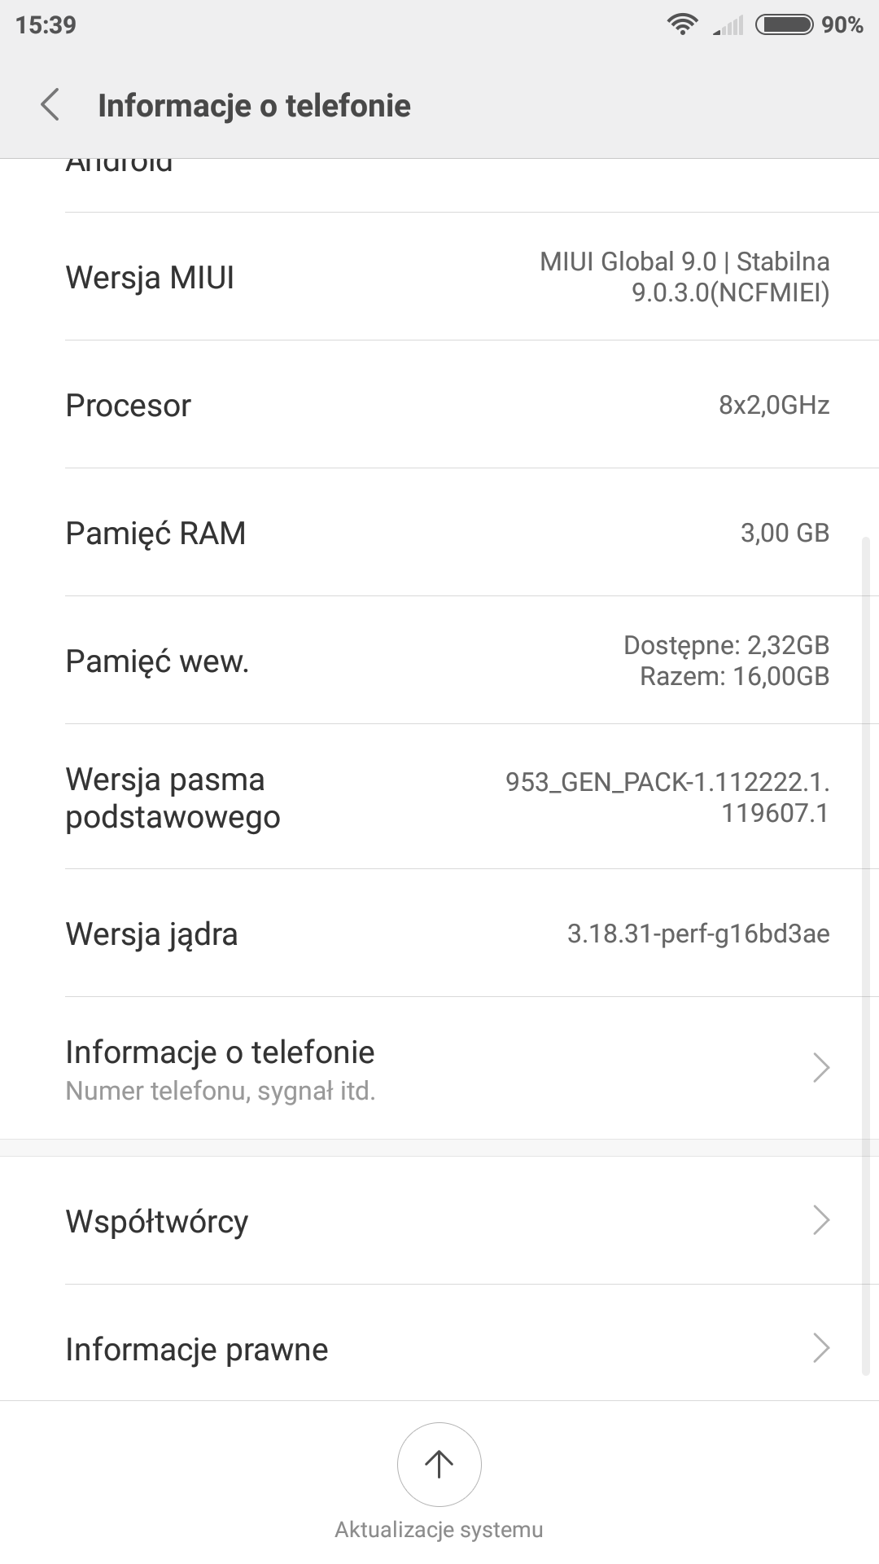Open phone number and signal info chevron

click(x=820, y=1068)
